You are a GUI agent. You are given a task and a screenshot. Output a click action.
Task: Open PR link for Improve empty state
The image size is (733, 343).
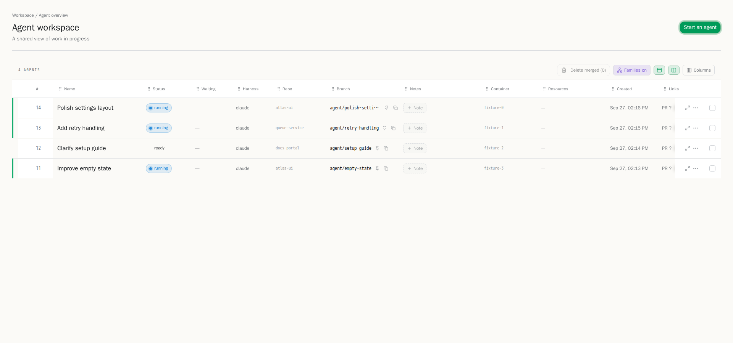pos(667,168)
